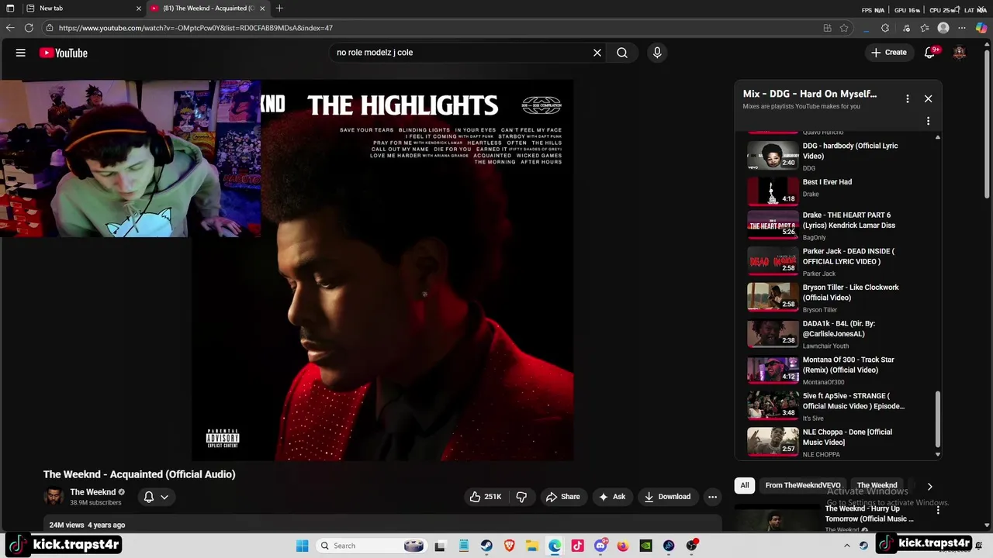Screen dimensions: 993x558
Task: Open more actions ellipsis under video
Action: [x=712, y=497]
